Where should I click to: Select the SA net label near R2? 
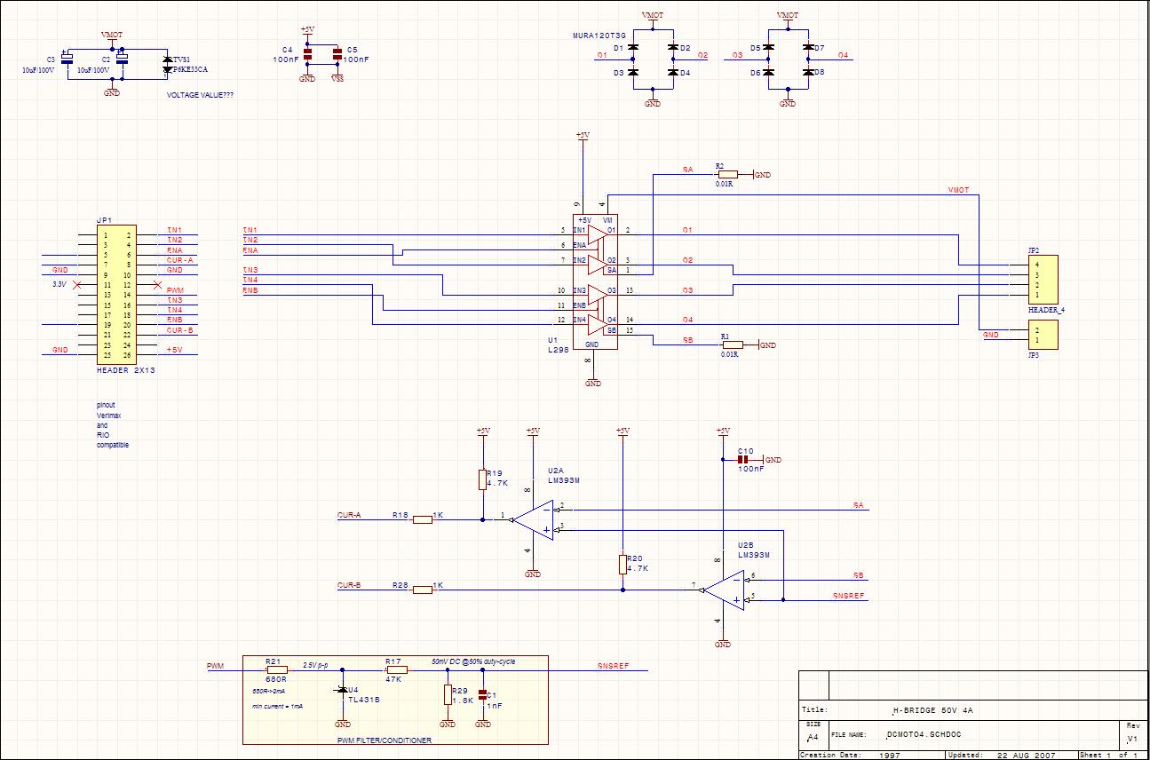click(687, 169)
